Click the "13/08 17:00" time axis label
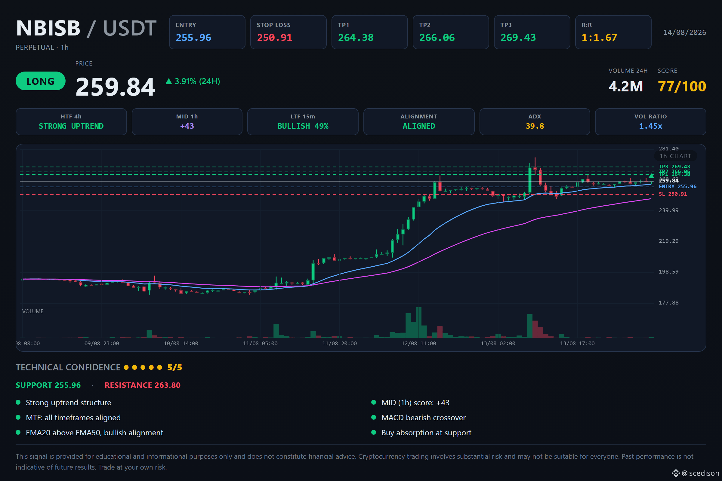 click(x=577, y=344)
